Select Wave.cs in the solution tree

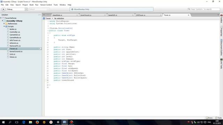[13, 57]
